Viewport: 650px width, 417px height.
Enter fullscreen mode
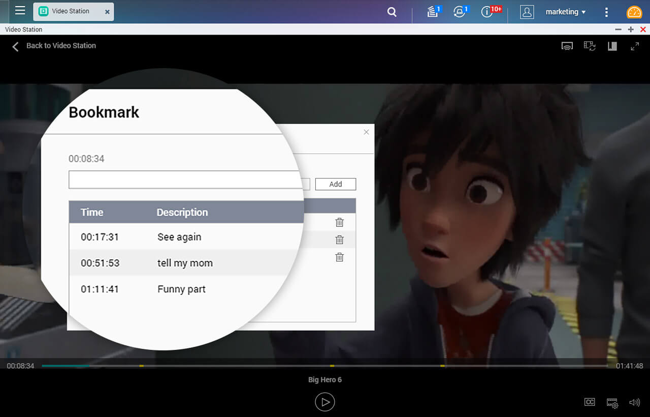click(x=635, y=46)
